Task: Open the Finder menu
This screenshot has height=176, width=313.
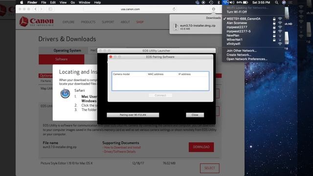Action: (32, 2)
